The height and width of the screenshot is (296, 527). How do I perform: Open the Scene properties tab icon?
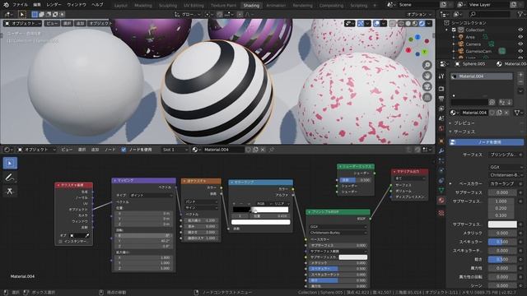click(x=441, y=118)
